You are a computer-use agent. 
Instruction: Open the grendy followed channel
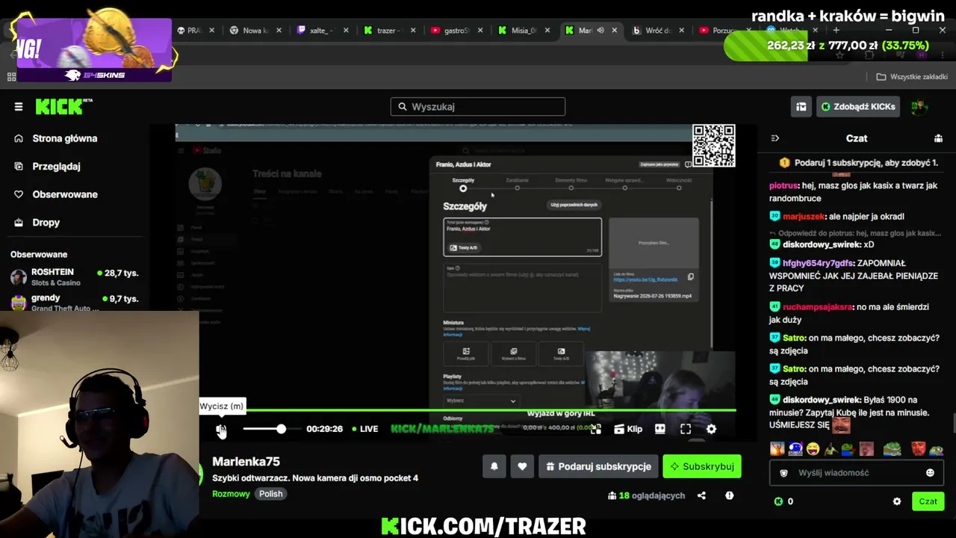coord(75,302)
